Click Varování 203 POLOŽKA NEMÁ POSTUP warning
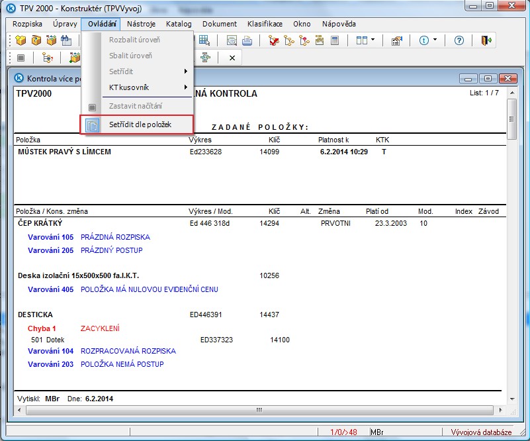This screenshot has height=441, width=530. point(96,365)
